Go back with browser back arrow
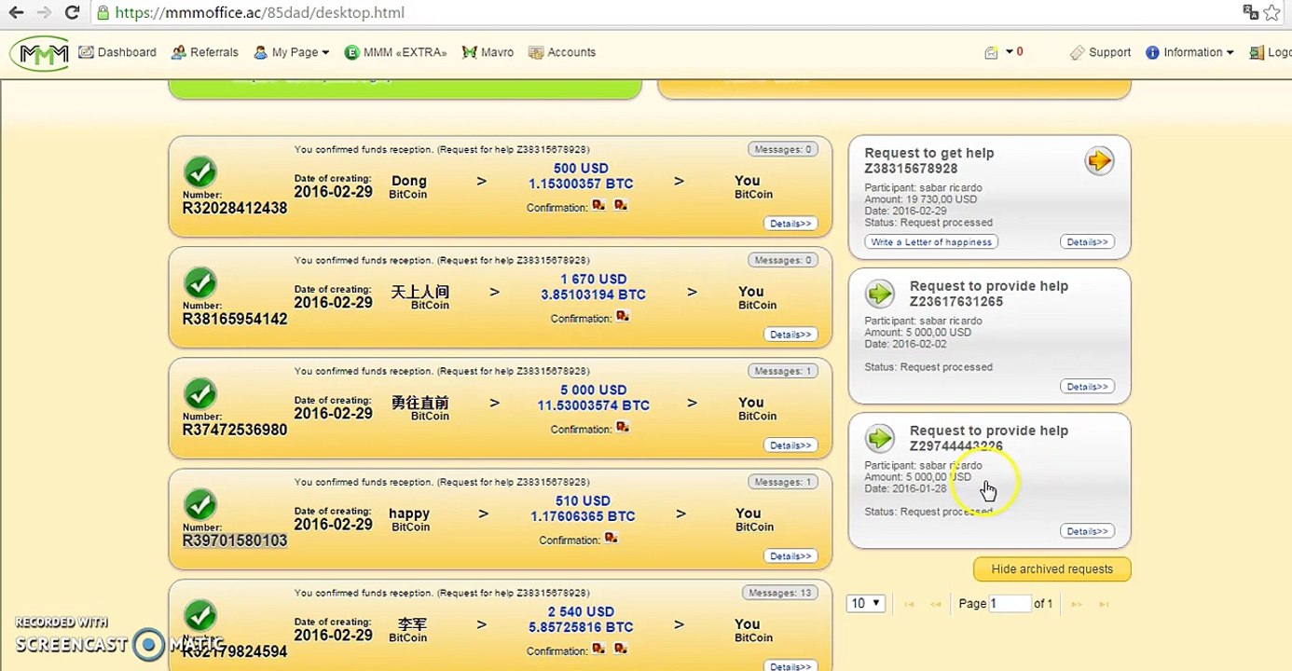 coord(16,13)
